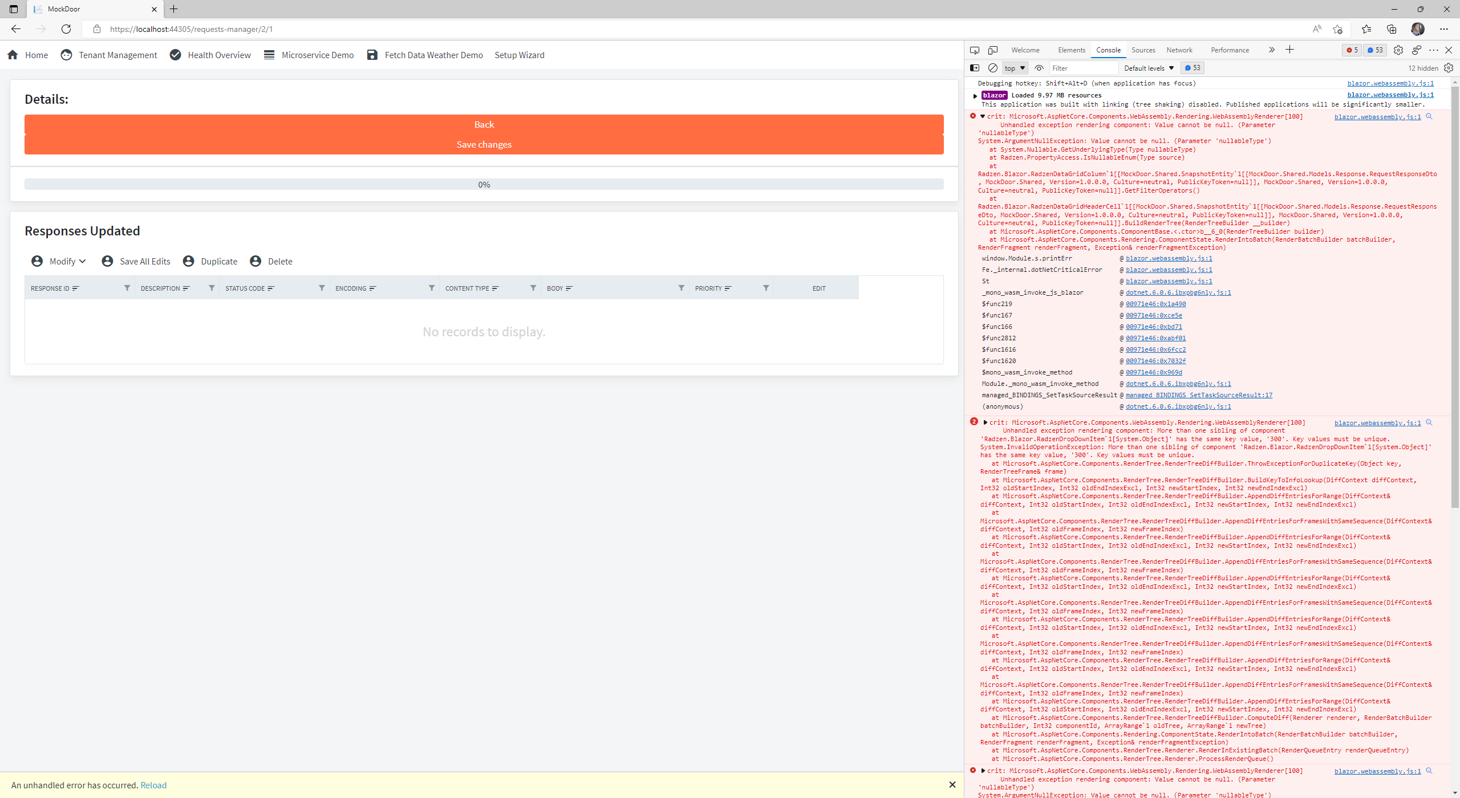The width and height of the screenshot is (1460, 798).
Task: Click the Home house icon
Action: tap(13, 55)
